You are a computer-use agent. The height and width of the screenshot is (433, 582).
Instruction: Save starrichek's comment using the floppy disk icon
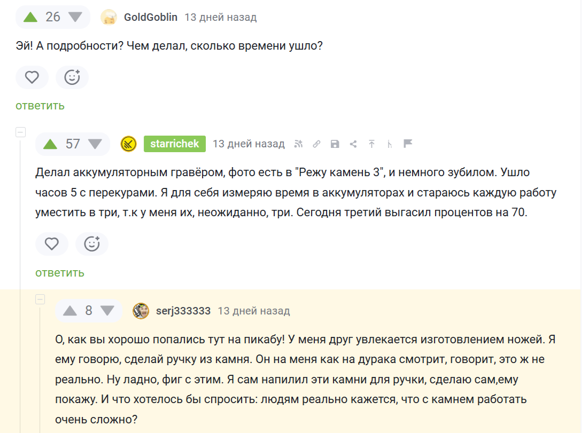click(335, 144)
